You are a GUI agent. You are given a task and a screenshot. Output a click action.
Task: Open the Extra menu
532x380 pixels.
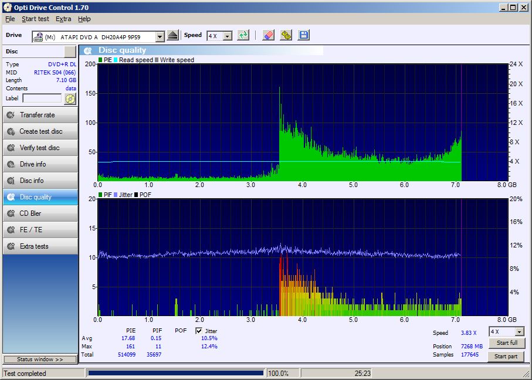(x=63, y=19)
